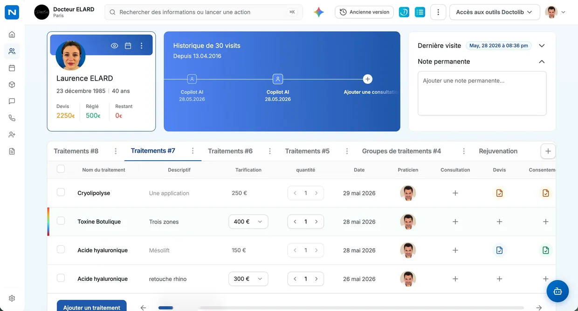The height and width of the screenshot is (311, 578).
Task: Click plus icon to add consultation in timeline
Action: (367, 79)
